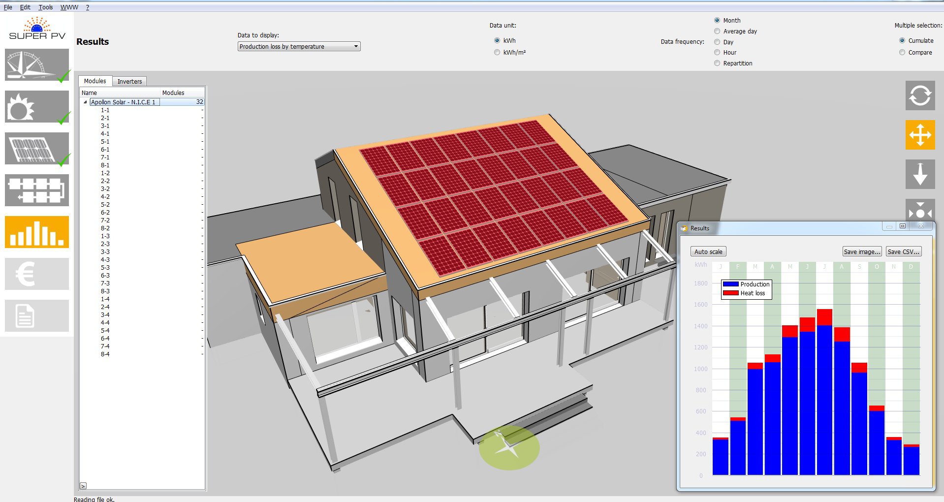Collapse the Apollon Solar - N.I.C.E 1 node
This screenshot has width=944, height=502.
click(85, 102)
